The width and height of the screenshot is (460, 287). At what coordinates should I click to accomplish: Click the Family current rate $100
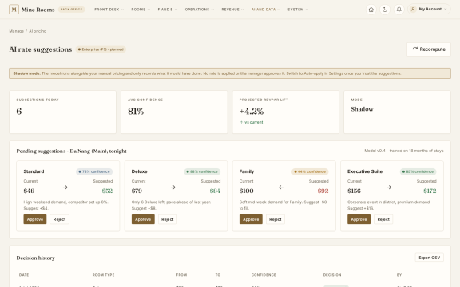point(247,191)
